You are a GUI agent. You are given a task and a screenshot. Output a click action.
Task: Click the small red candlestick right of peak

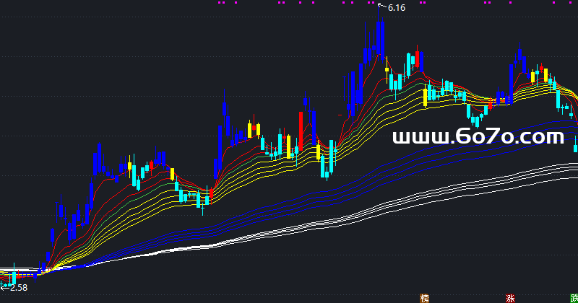coord(417,60)
